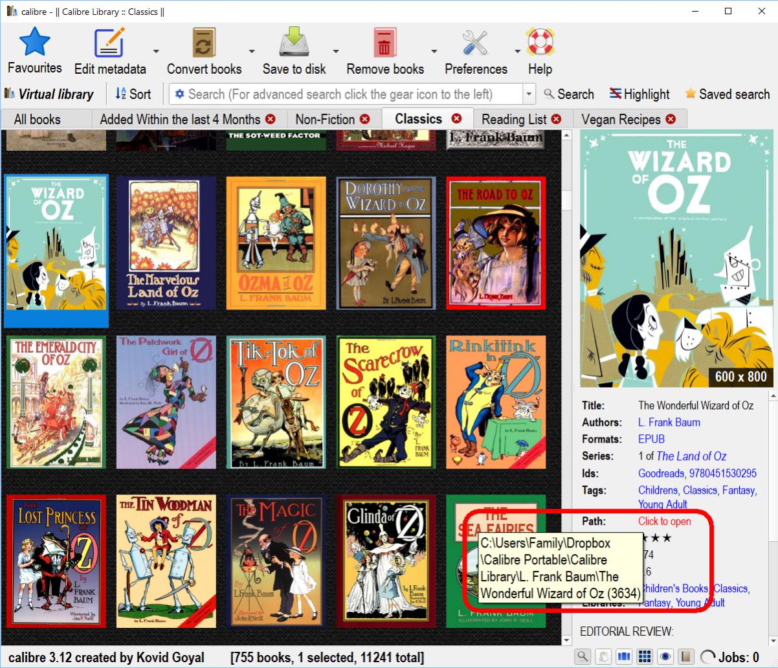Expand the Convert books dropdown arrow

(252, 52)
